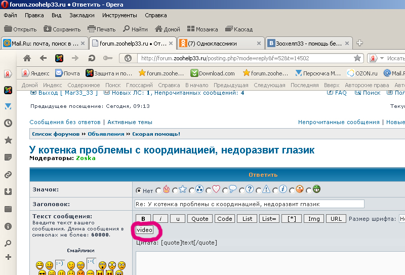Open the Links panel in the sidebar

tap(8, 175)
